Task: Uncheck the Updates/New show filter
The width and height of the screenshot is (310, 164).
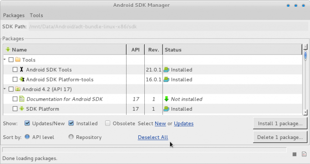Action: click(x=27, y=123)
